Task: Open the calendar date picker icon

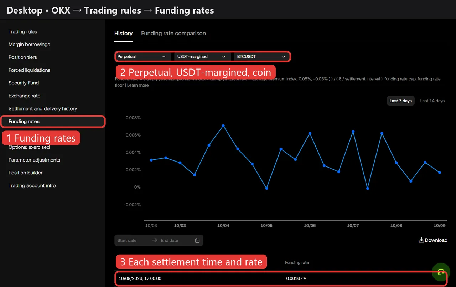Action: point(197,240)
